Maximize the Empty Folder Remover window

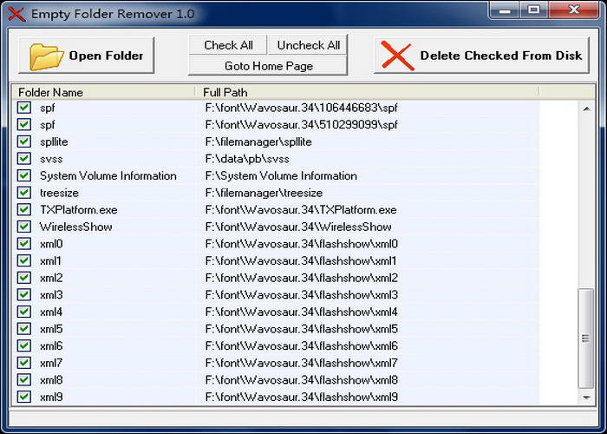(533, 10)
